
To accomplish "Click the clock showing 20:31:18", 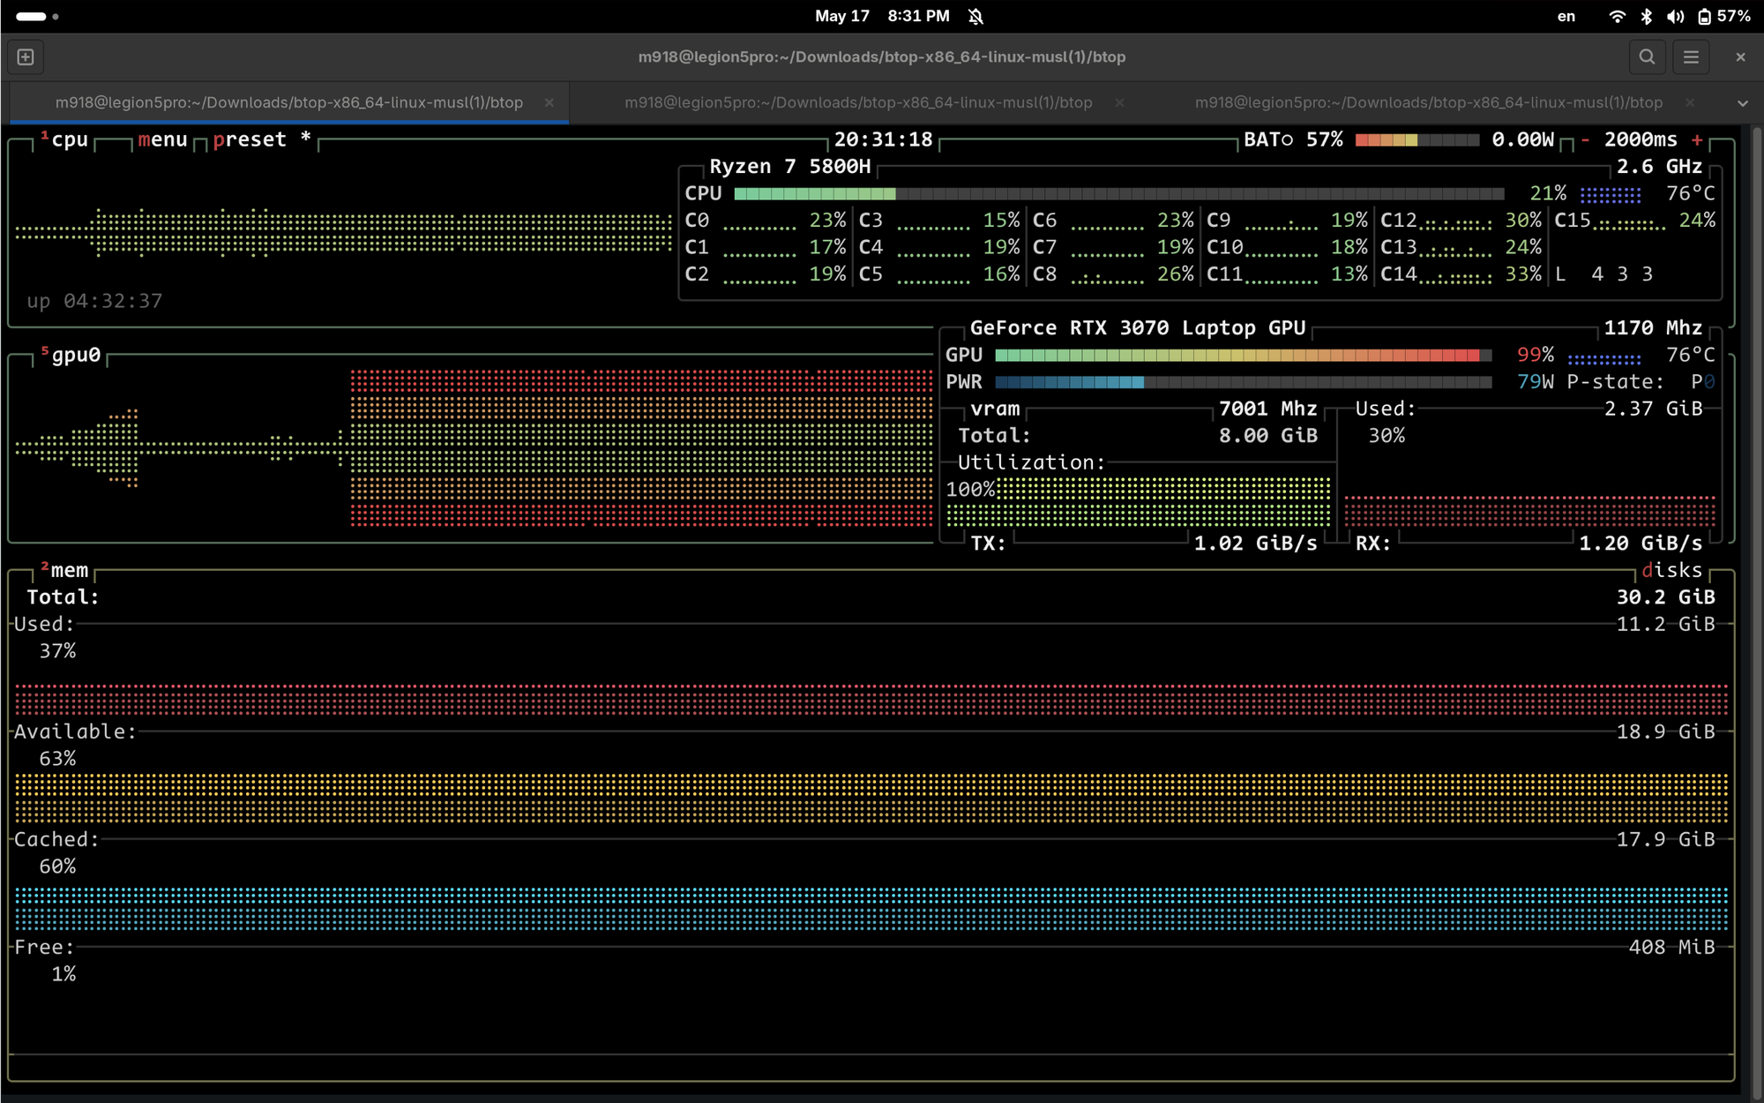I will click(x=883, y=140).
